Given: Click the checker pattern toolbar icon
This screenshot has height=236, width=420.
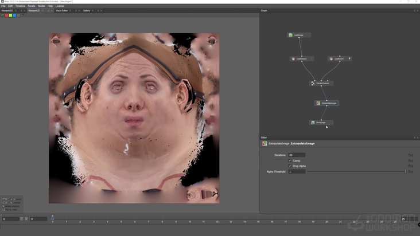Looking at the screenshot, I should coord(18,15).
